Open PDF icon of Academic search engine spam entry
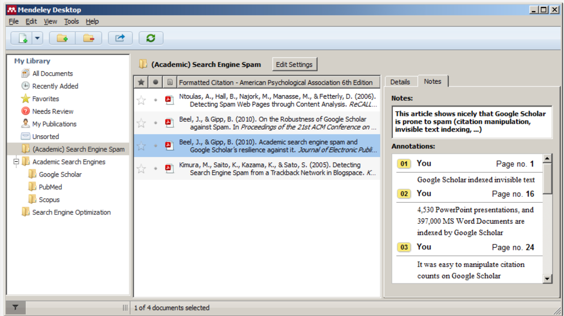Image resolution: width=564 pixels, height=316 pixels. pos(170,146)
